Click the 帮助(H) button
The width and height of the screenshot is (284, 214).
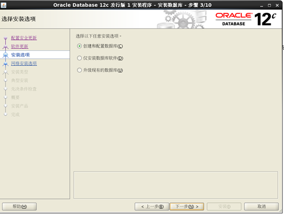click(x=19, y=206)
